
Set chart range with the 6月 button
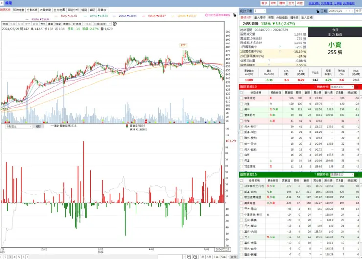click(x=209, y=257)
